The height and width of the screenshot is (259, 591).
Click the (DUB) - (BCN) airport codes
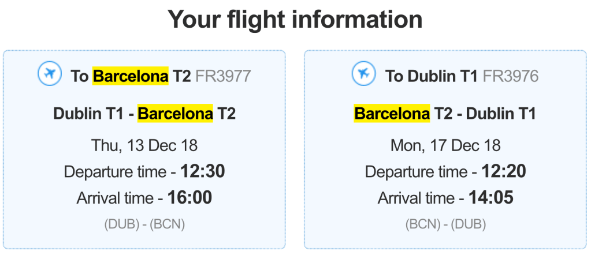[144, 224]
